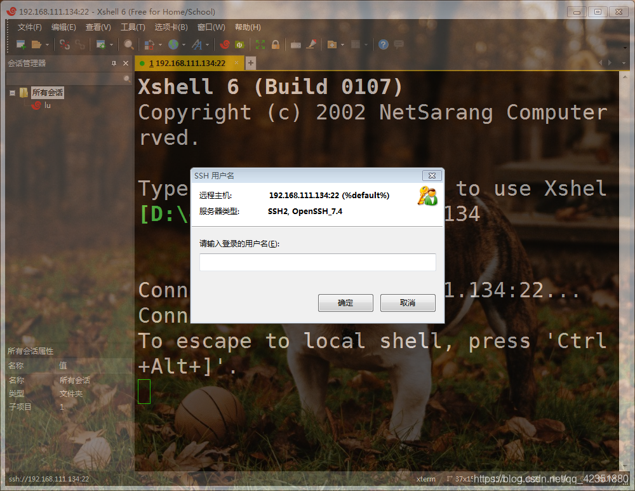Launch Xftp via green toolbar icon
The width and height of the screenshot is (635, 491).
[x=240, y=44]
